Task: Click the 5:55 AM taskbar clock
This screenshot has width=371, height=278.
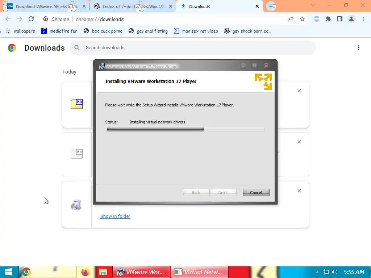Action: click(x=354, y=272)
